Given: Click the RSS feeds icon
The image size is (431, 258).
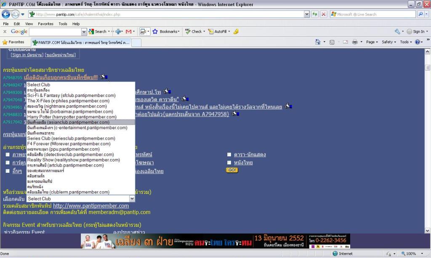Looking at the screenshot, I should [x=332, y=42].
